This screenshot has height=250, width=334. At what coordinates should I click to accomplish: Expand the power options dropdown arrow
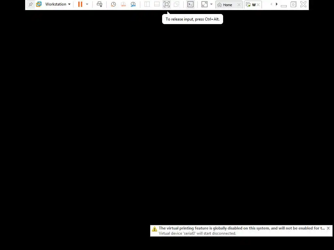tap(87, 4)
